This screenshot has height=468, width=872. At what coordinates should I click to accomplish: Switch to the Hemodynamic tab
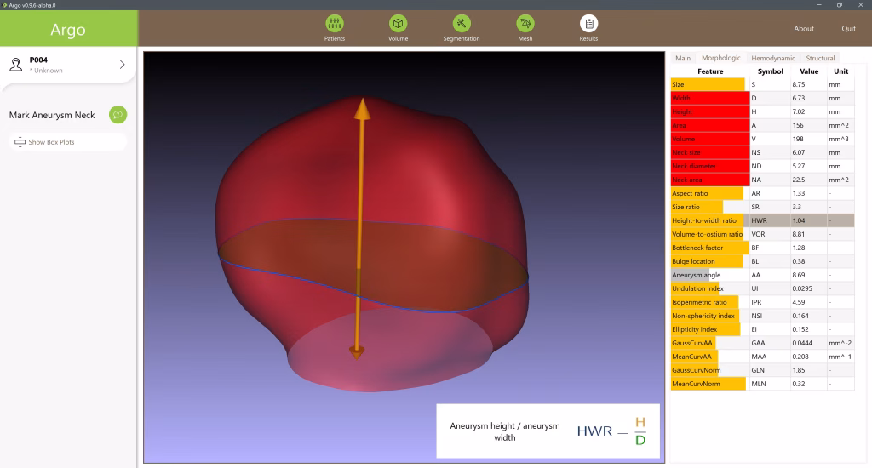click(x=772, y=58)
